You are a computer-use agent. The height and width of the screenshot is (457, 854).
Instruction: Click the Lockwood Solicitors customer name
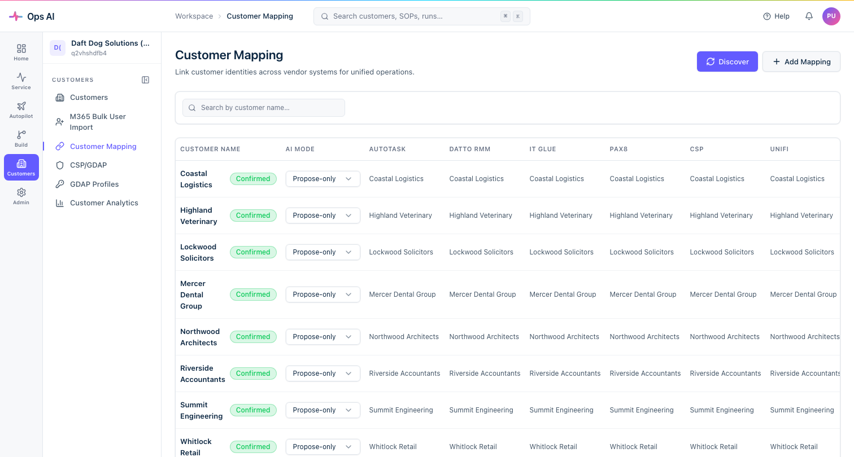198,252
